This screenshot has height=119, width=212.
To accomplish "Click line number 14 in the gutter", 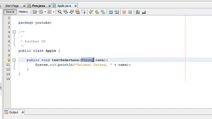I will point(8,79).
